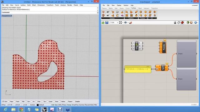Enable the Quad osnap checkbox
Screen dimensions: 200x112
tap(47, 101)
